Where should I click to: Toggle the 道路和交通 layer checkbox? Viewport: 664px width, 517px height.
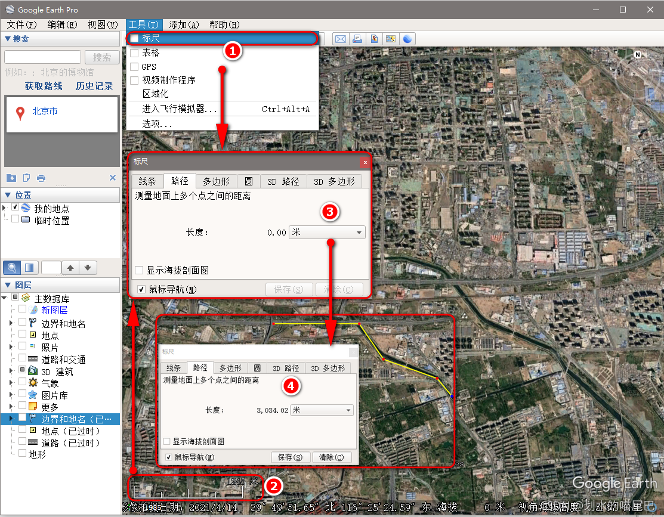pos(23,358)
